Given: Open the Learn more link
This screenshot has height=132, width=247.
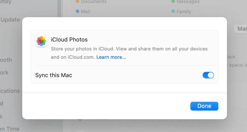Looking at the screenshot, I should (111, 57).
